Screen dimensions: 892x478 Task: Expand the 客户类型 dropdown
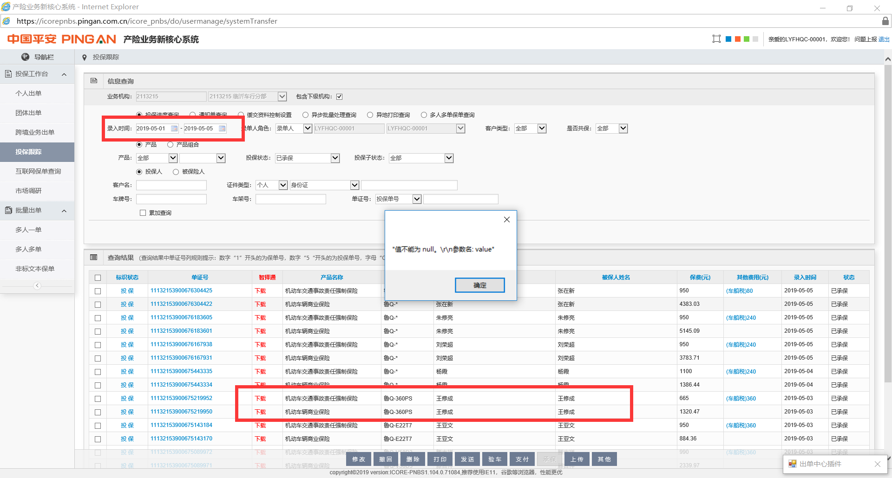coord(542,129)
